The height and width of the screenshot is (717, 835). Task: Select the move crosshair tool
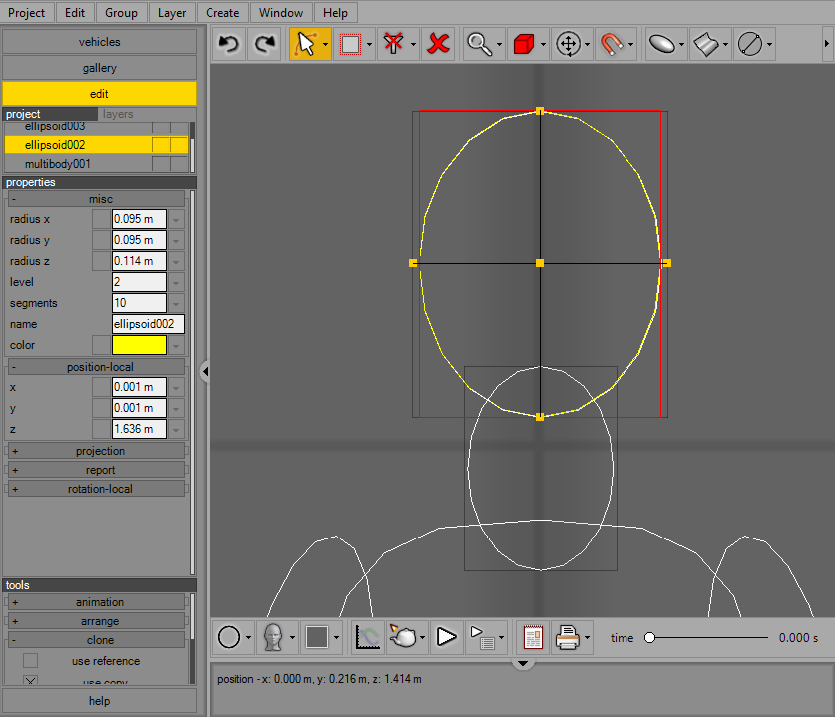pos(568,44)
